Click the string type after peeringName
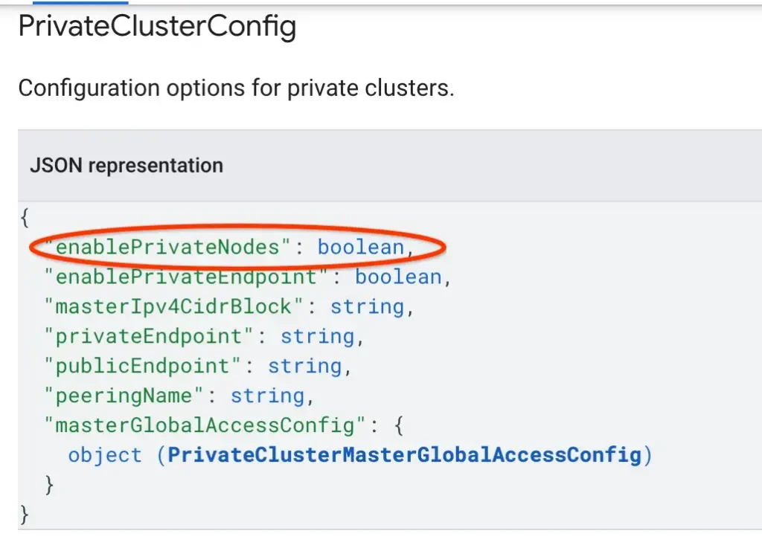Screen dimensions: 762x548 tap(268, 396)
